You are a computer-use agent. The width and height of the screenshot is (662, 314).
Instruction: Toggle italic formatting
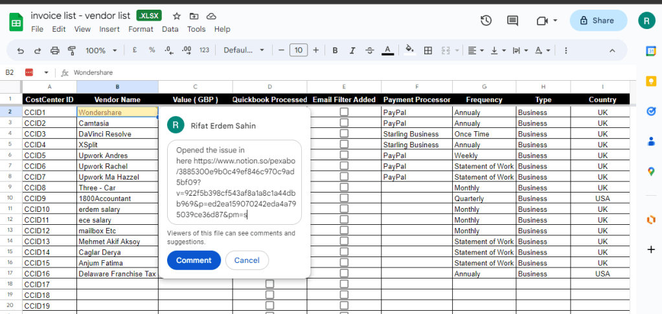352,50
